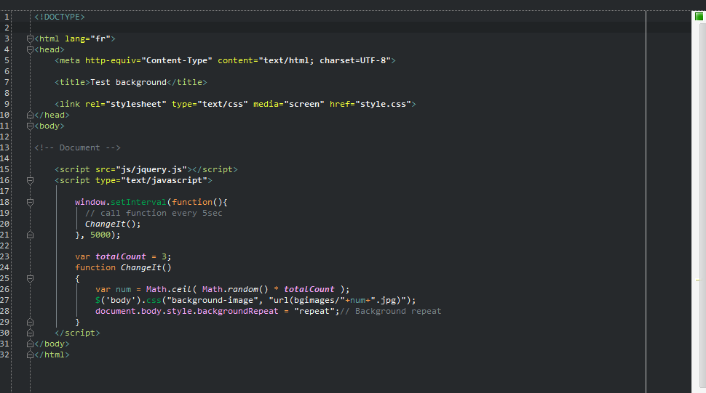The image size is (706, 393).
Task: Click line number 23 in the gutter
Action: (x=4, y=256)
